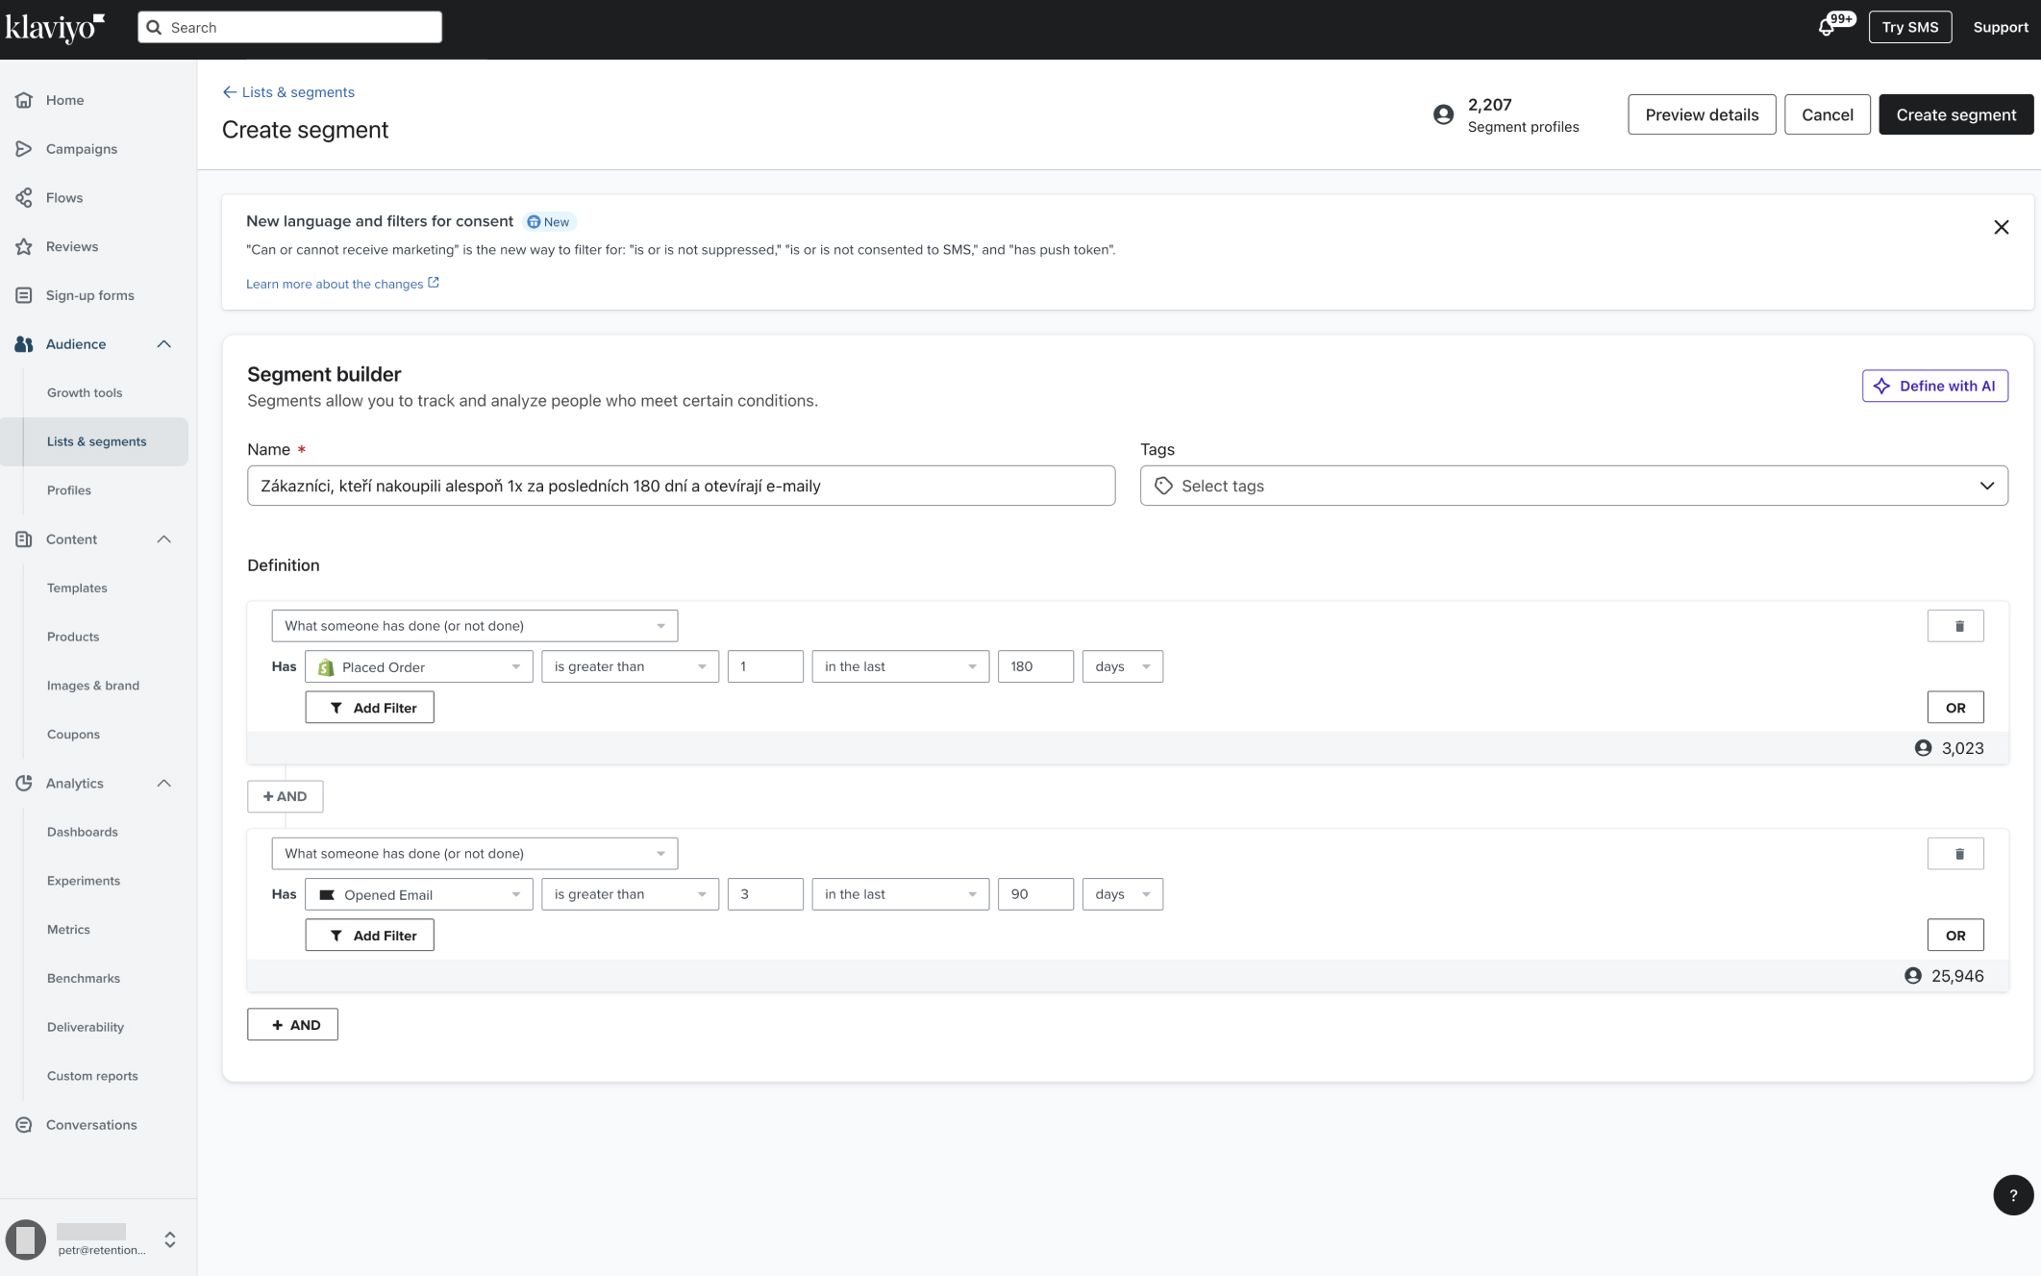This screenshot has height=1276, width=2041.
Task: Click the Flows sidebar icon
Action: coord(24,197)
